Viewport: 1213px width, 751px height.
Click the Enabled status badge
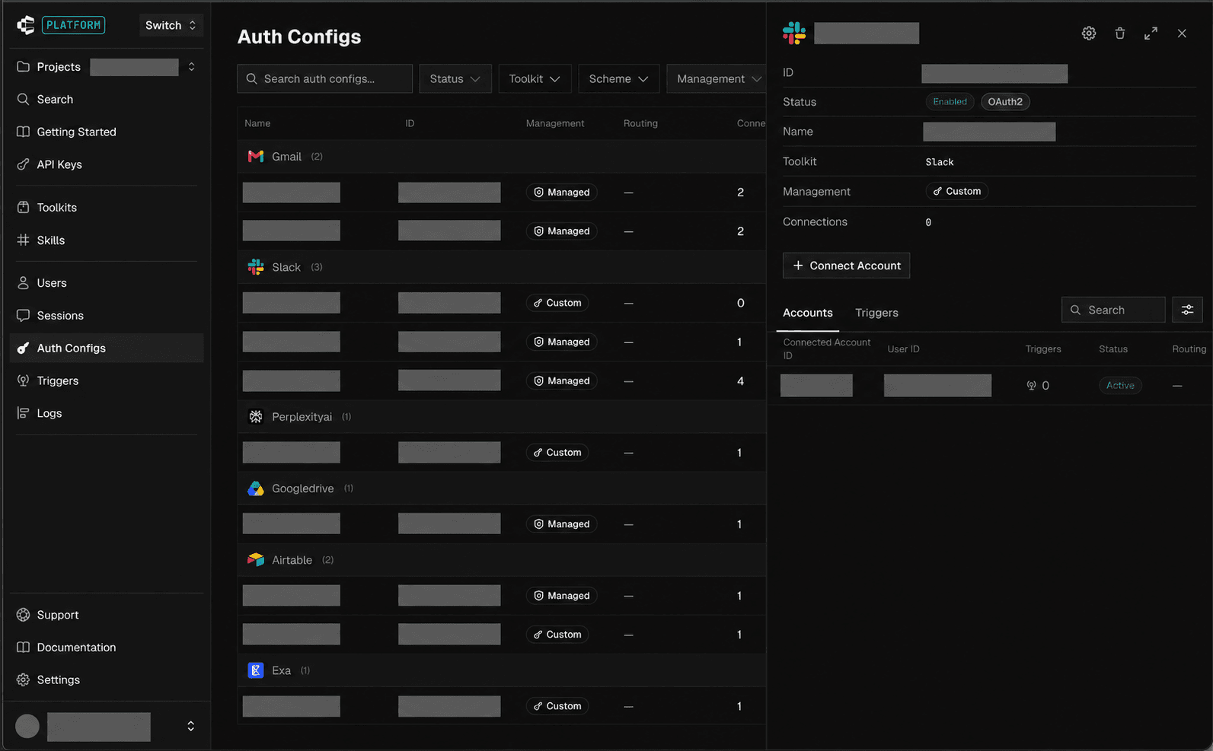pyautogui.click(x=950, y=102)
